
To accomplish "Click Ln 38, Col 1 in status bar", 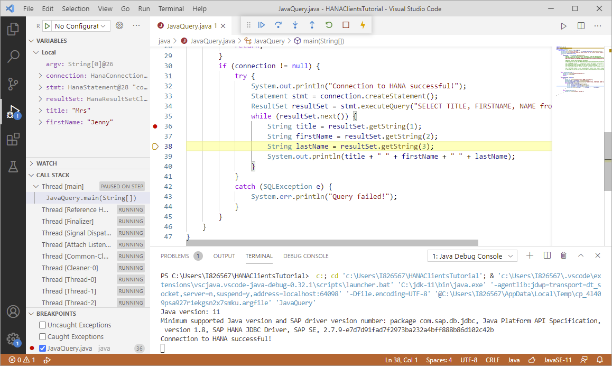I will [401, 360].
